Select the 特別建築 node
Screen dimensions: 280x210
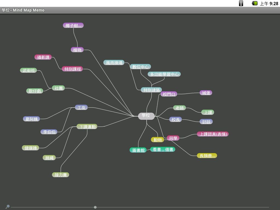151,90
